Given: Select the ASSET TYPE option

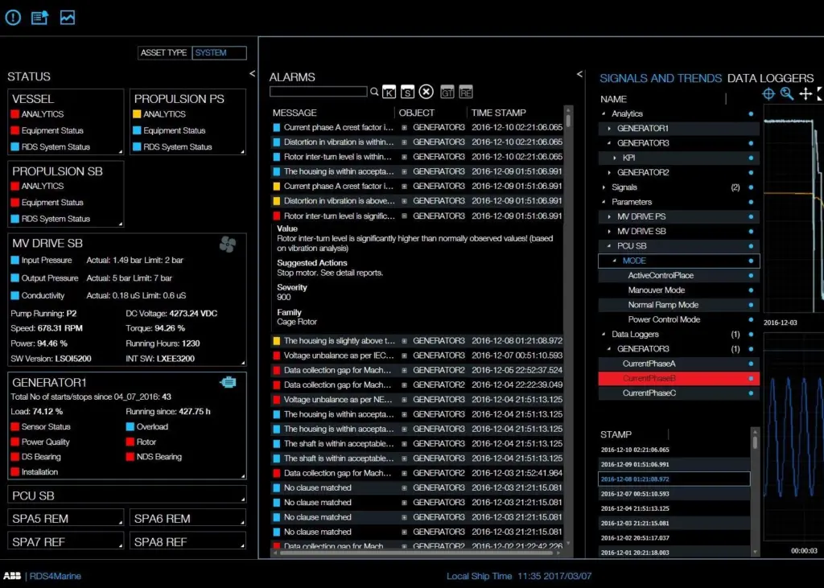Looking at the screenshot, I should tap(164, 52).
